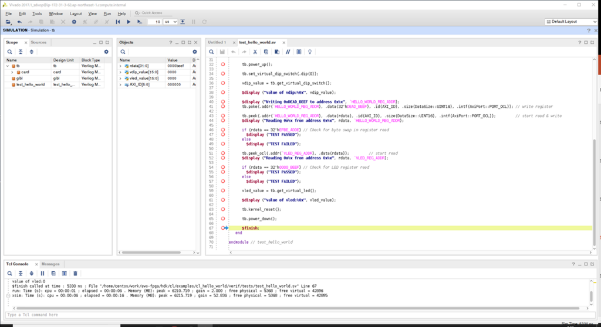Click the Tcl Console horizontal scrollbar
This screenshot has width=601, height=327.
tap(298, 308)
